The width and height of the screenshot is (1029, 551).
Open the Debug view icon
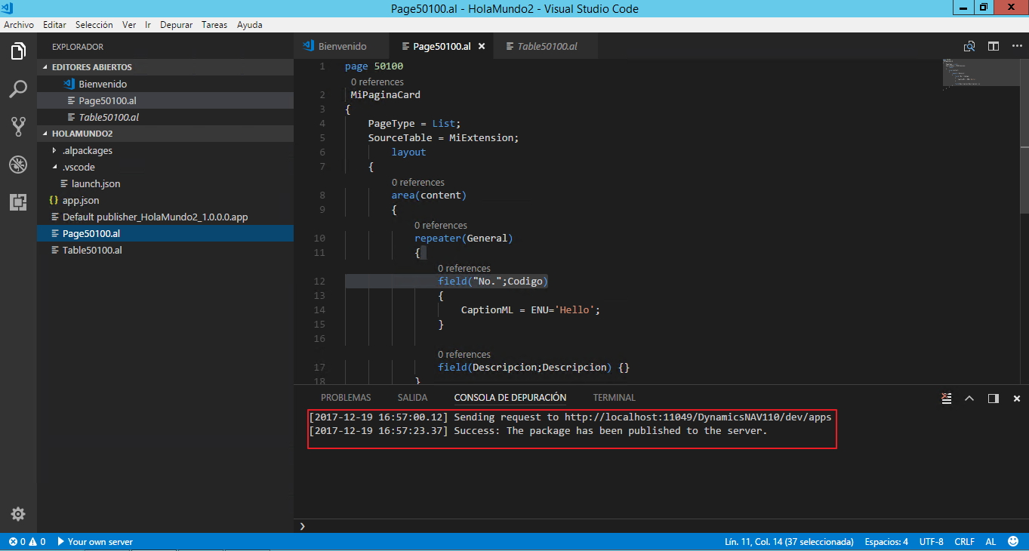(18, 165)
